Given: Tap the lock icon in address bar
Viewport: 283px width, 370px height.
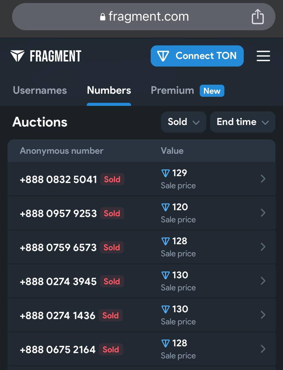Looking at the screenshot, I should [103, 17].
